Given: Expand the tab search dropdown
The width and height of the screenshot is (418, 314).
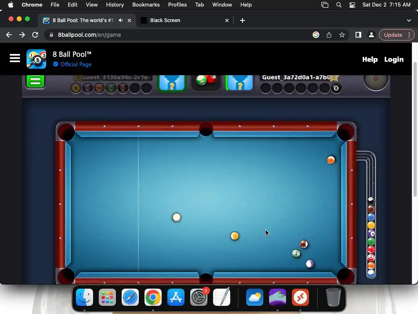Looking at the screenshot, I should point(409,20).
